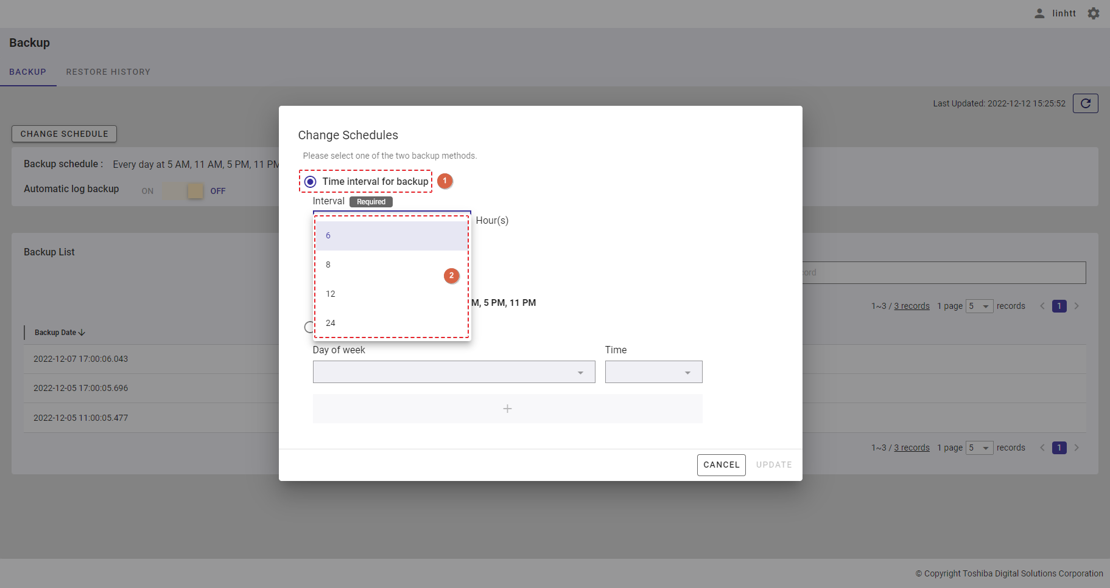
Task: Click the refresh icon beside Last Updated
Action: (x=1085, y=103)
